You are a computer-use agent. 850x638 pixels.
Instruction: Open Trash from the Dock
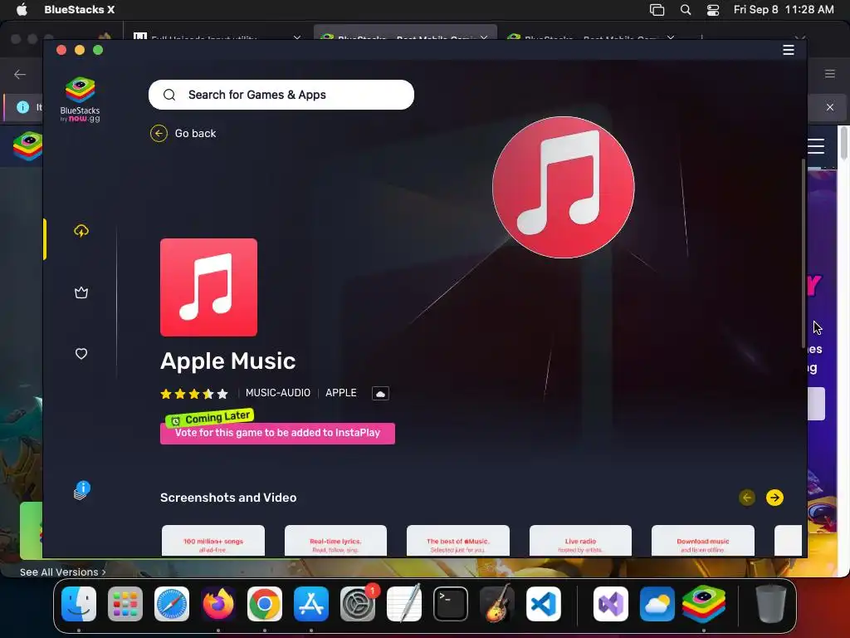771,604
